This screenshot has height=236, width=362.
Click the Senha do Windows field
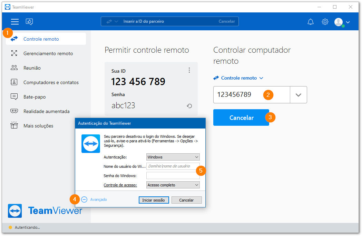[173, 176]
